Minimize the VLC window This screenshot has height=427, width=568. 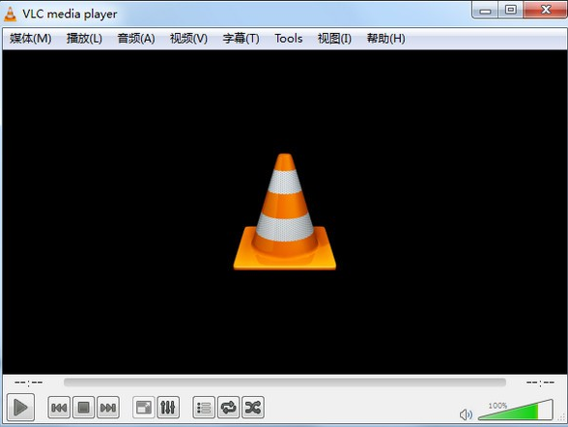(x=485, y=10)
